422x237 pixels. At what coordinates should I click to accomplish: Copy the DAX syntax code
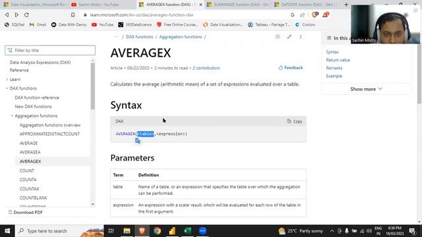pos(295,121)
